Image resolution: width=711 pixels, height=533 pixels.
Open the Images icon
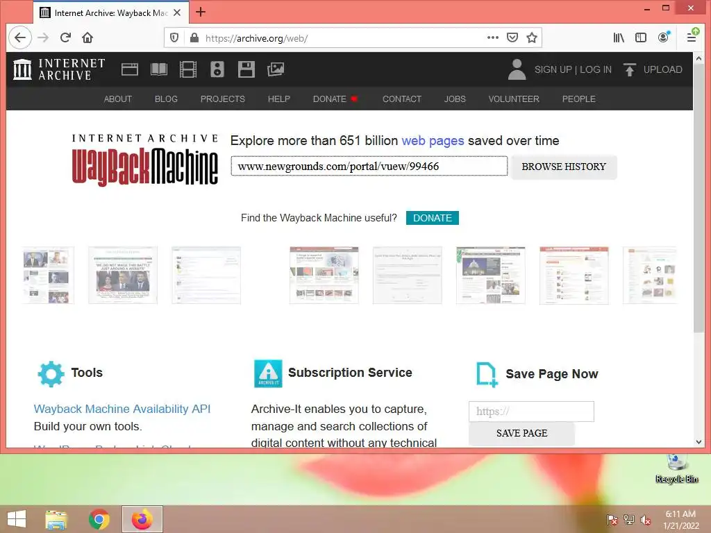point(275,69)
